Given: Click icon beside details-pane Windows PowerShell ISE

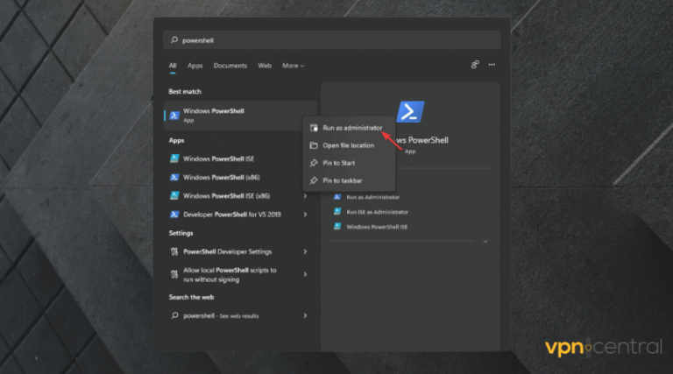Looking at the screenshot, I should (337, 227).
